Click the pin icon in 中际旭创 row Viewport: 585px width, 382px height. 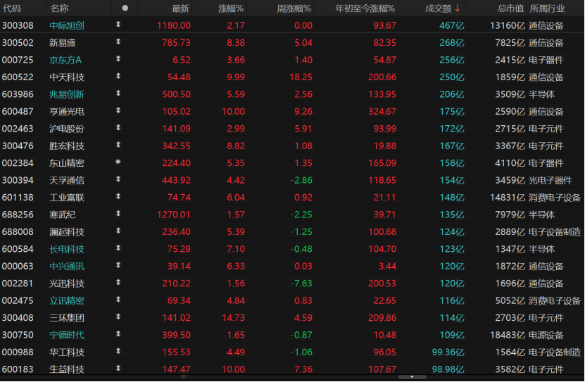[118, 25]
